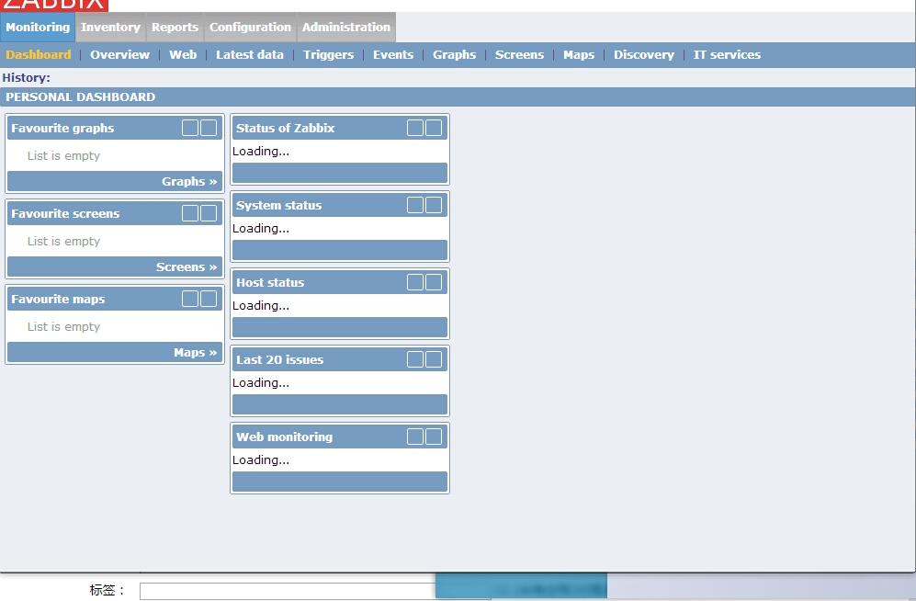Collapse Web monitoring with right square icon
This screenshot has width=916, height=601.
click(434, 437)
